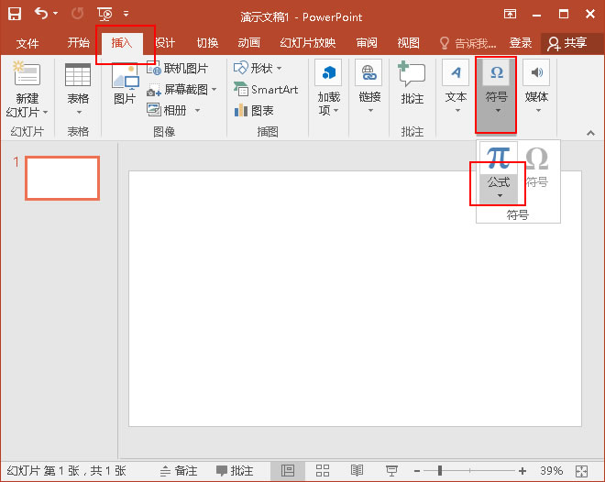The image size is (605, 482).
Task: Open the Screenshot (屏幕截图) dropdown
Action: (x=183, y=90)
